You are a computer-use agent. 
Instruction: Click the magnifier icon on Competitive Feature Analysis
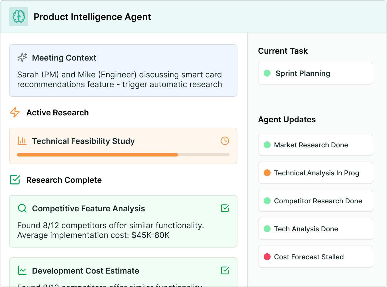[22, 208]
